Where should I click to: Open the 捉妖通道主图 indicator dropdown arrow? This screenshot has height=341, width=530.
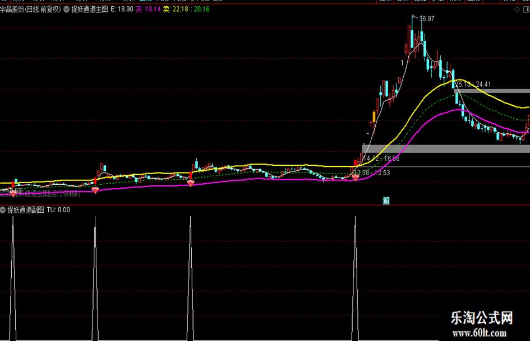coord(67,10)
